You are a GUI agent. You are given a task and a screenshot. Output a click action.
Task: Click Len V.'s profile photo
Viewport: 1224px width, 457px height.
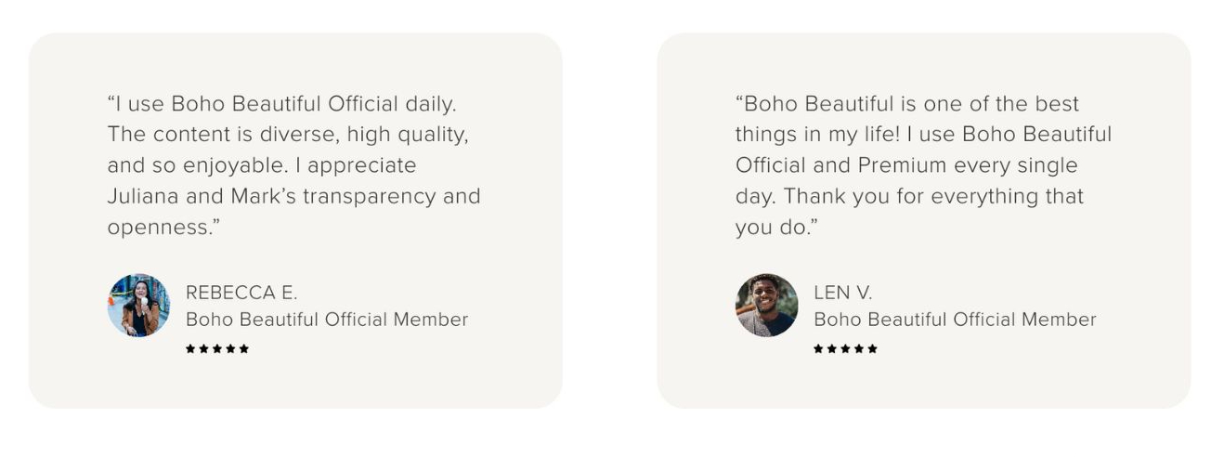click(766, 305)
